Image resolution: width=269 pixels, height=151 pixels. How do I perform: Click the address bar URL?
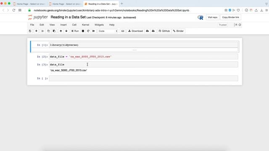[x=111, y=10]
